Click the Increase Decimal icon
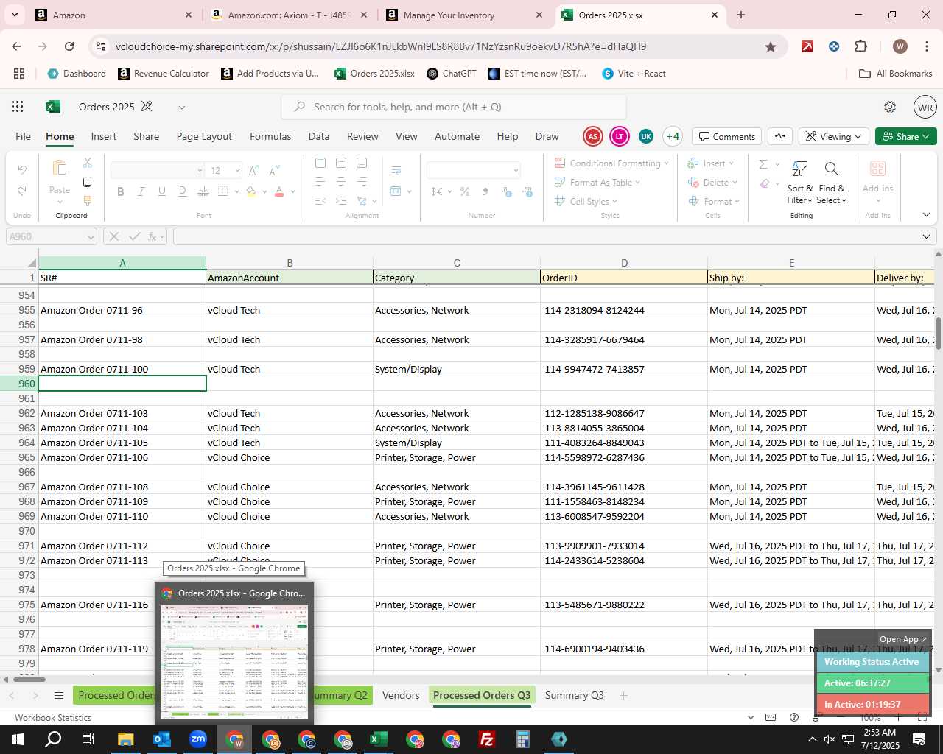 pos(507,191)
